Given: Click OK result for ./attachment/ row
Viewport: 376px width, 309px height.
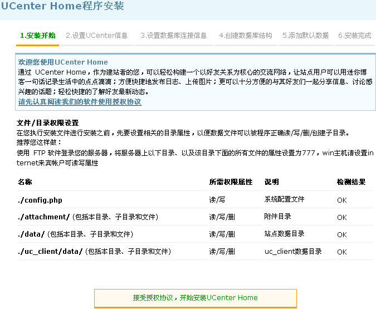Looking at the screenshot, I should (x=342, y=218).
